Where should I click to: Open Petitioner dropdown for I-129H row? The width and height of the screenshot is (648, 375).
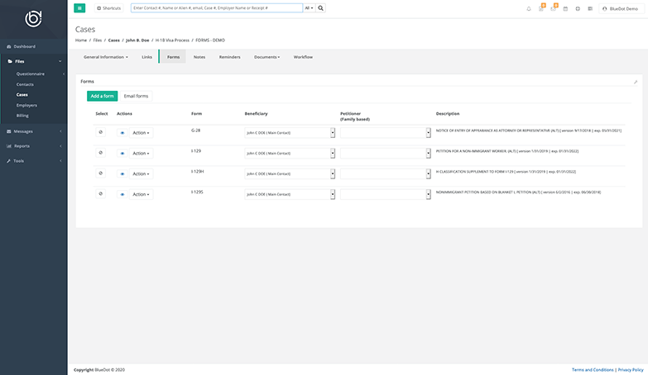(385, 174)
